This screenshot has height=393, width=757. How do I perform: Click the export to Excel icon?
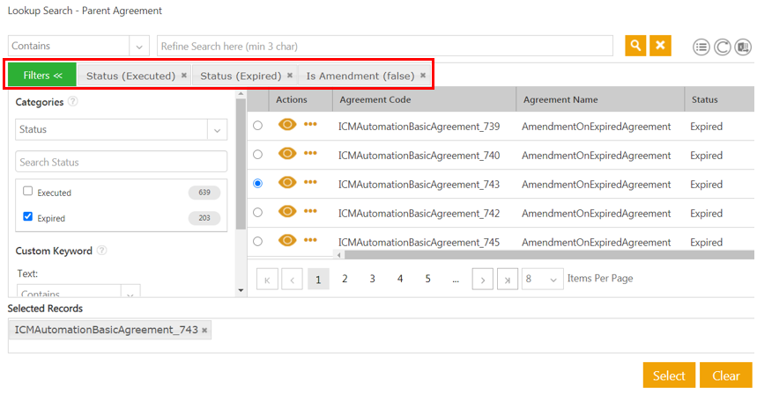point(743,47)
